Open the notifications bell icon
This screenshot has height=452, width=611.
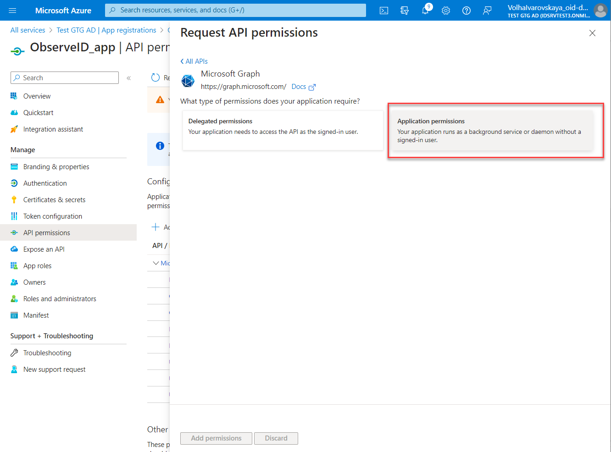point(425,11)
